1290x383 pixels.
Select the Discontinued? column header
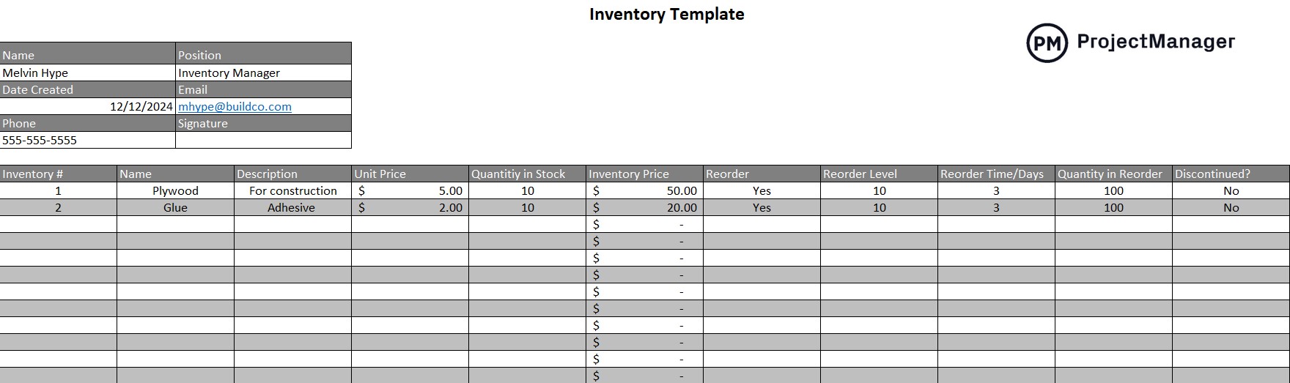coord(1231,174)
